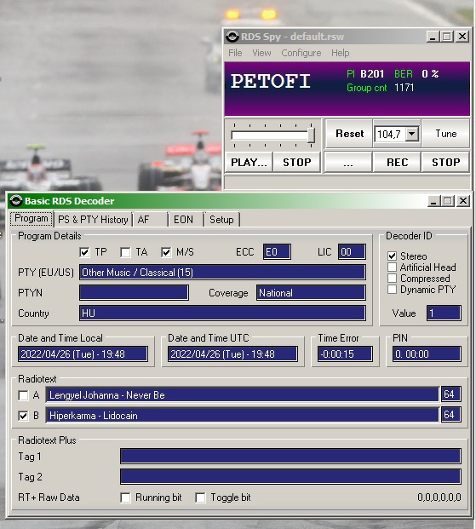This screenshot has width=476, height=529.
Task: Open the View menu
Action: point(261,53)
